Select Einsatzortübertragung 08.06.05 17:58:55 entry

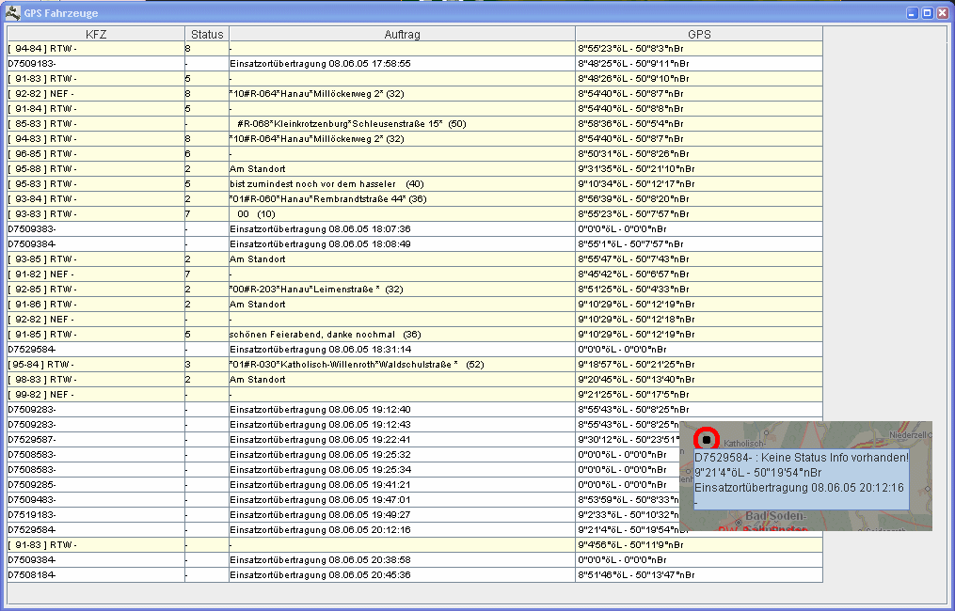click(320, 64)
